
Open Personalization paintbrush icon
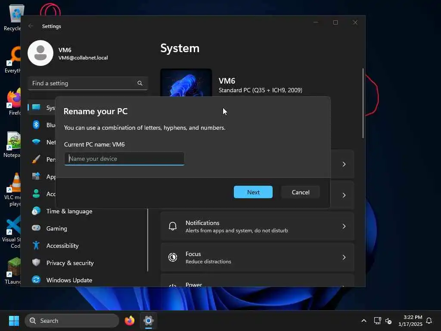click(36, 159)
